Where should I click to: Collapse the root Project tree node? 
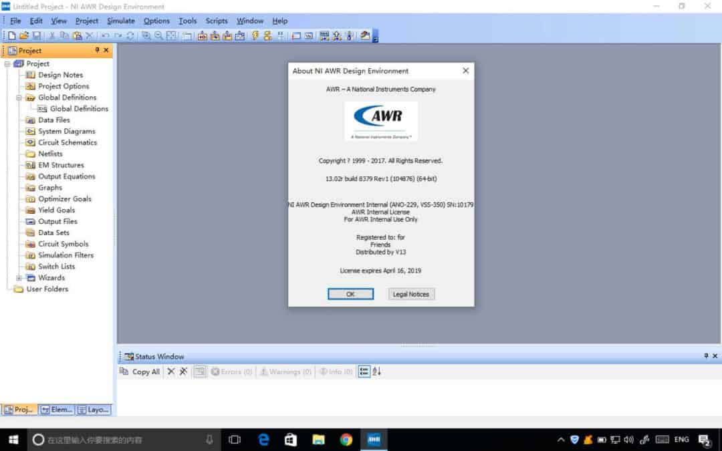(7, 63)
